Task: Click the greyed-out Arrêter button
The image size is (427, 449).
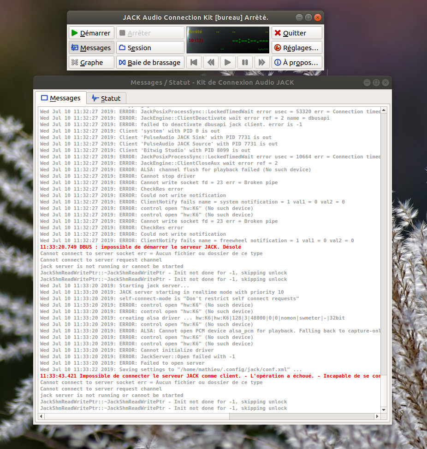Action: [150, 33]
